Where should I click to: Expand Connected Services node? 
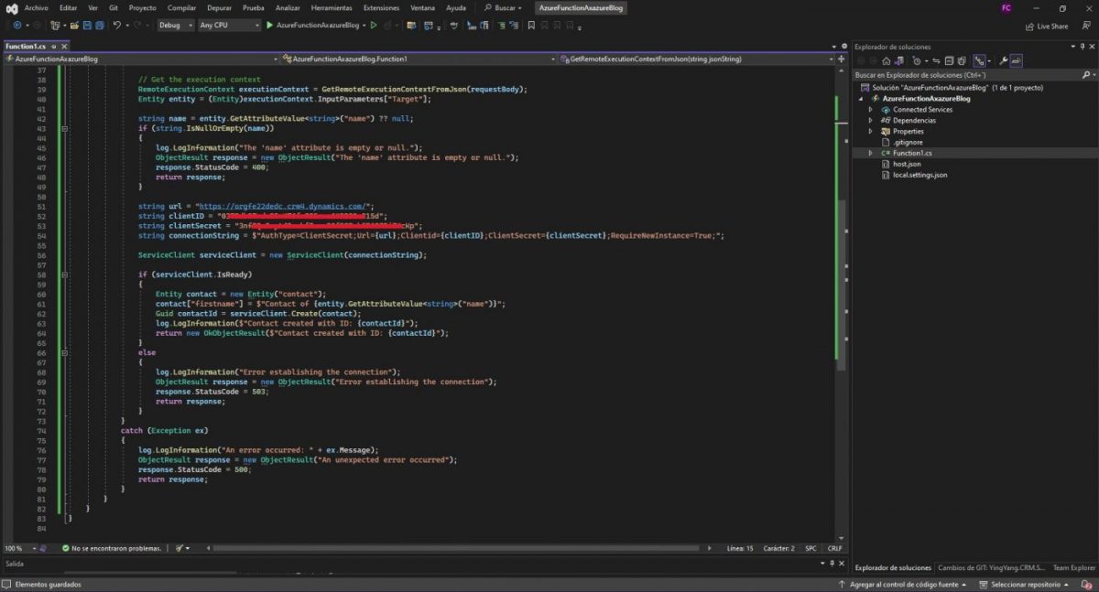[872, 110]
